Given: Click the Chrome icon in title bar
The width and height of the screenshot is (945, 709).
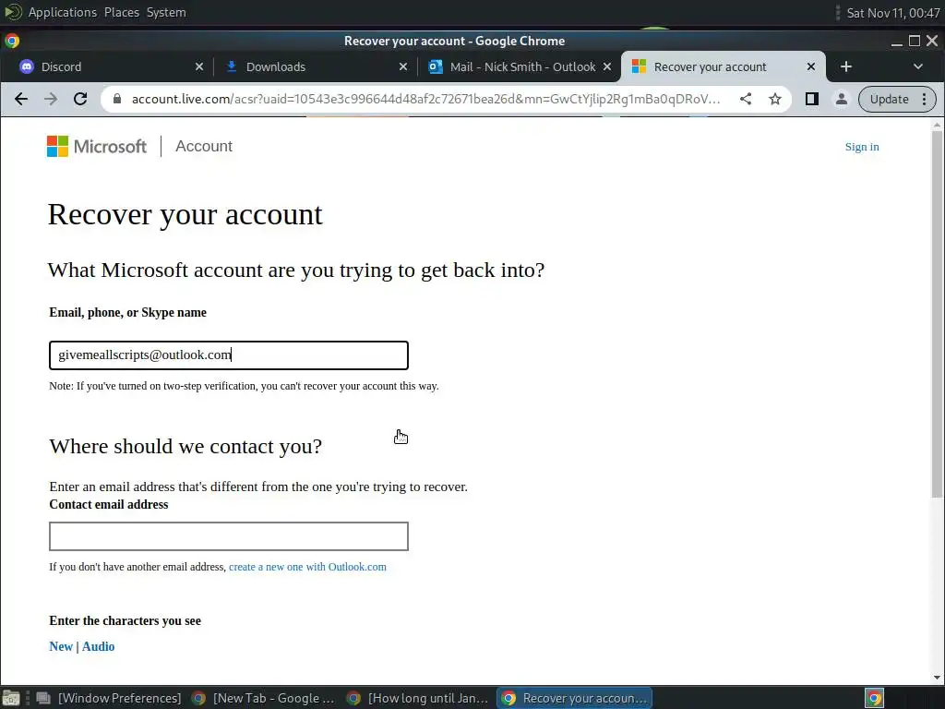Looking at the screenshot, I should click(x=12, y=41).
